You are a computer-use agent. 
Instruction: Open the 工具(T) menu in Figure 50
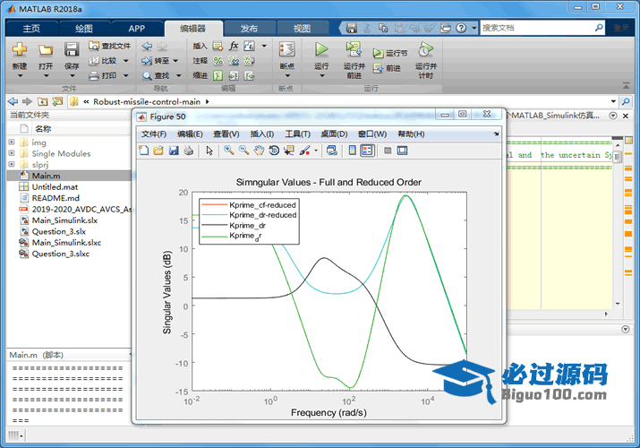click(x=297, y=134)
